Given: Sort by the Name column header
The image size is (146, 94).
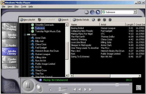Looking at the screenshot, I should pos(85,25).
